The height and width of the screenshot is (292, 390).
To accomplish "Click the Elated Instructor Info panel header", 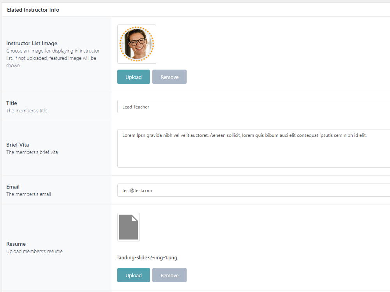I will 33,10.
